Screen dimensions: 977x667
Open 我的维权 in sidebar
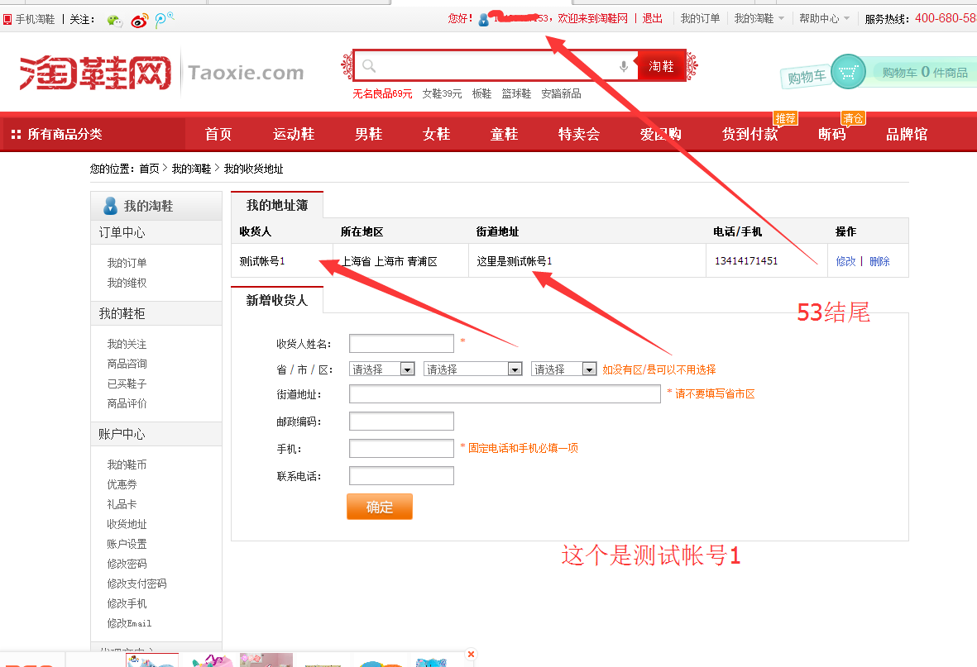point(127,283)
